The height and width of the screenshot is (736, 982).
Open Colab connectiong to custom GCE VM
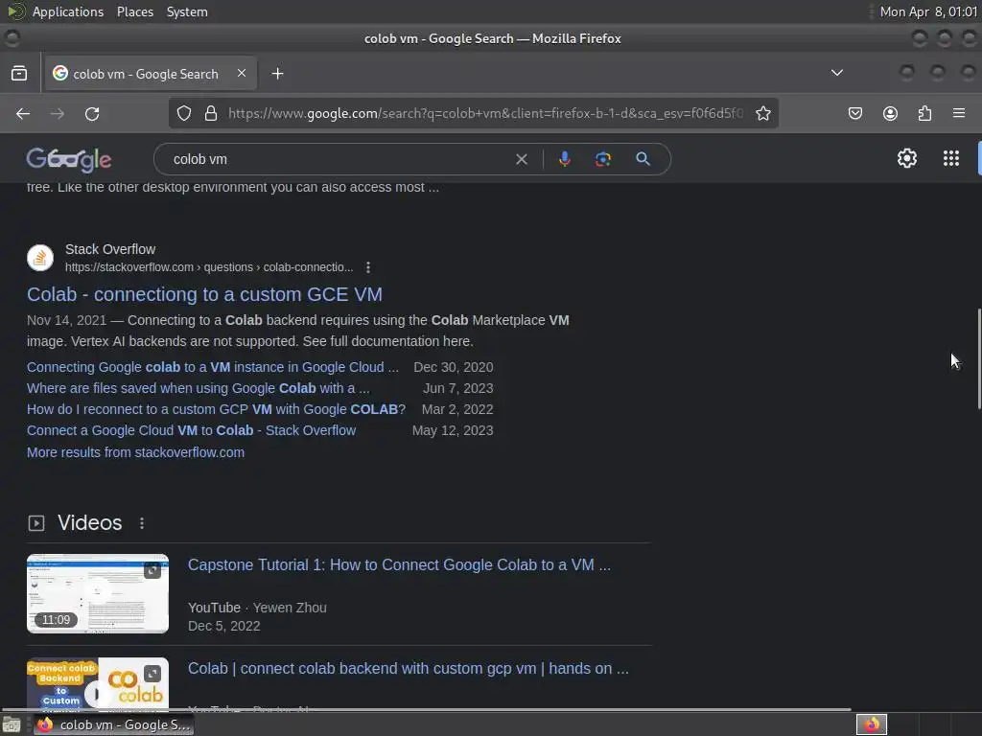coord(204,294)
